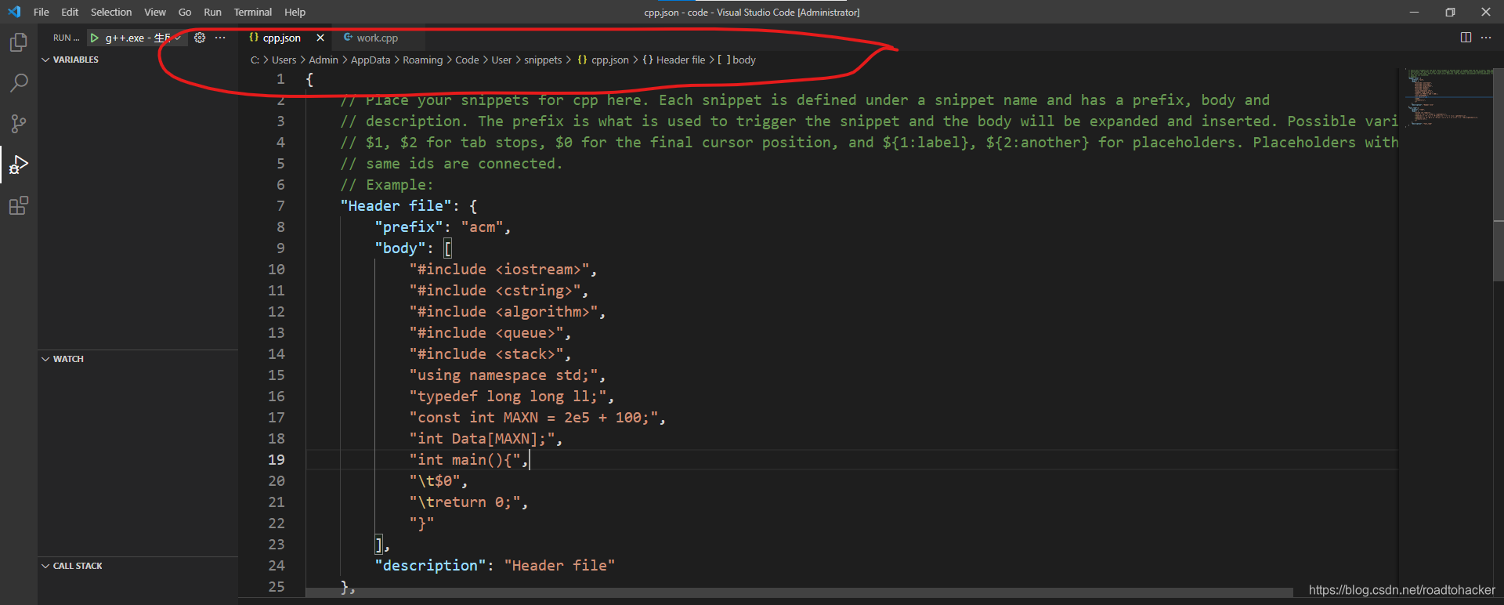Click AppData in the breadcrumb path
Screen dimensions: 1504x605
(x=371, y=60)
